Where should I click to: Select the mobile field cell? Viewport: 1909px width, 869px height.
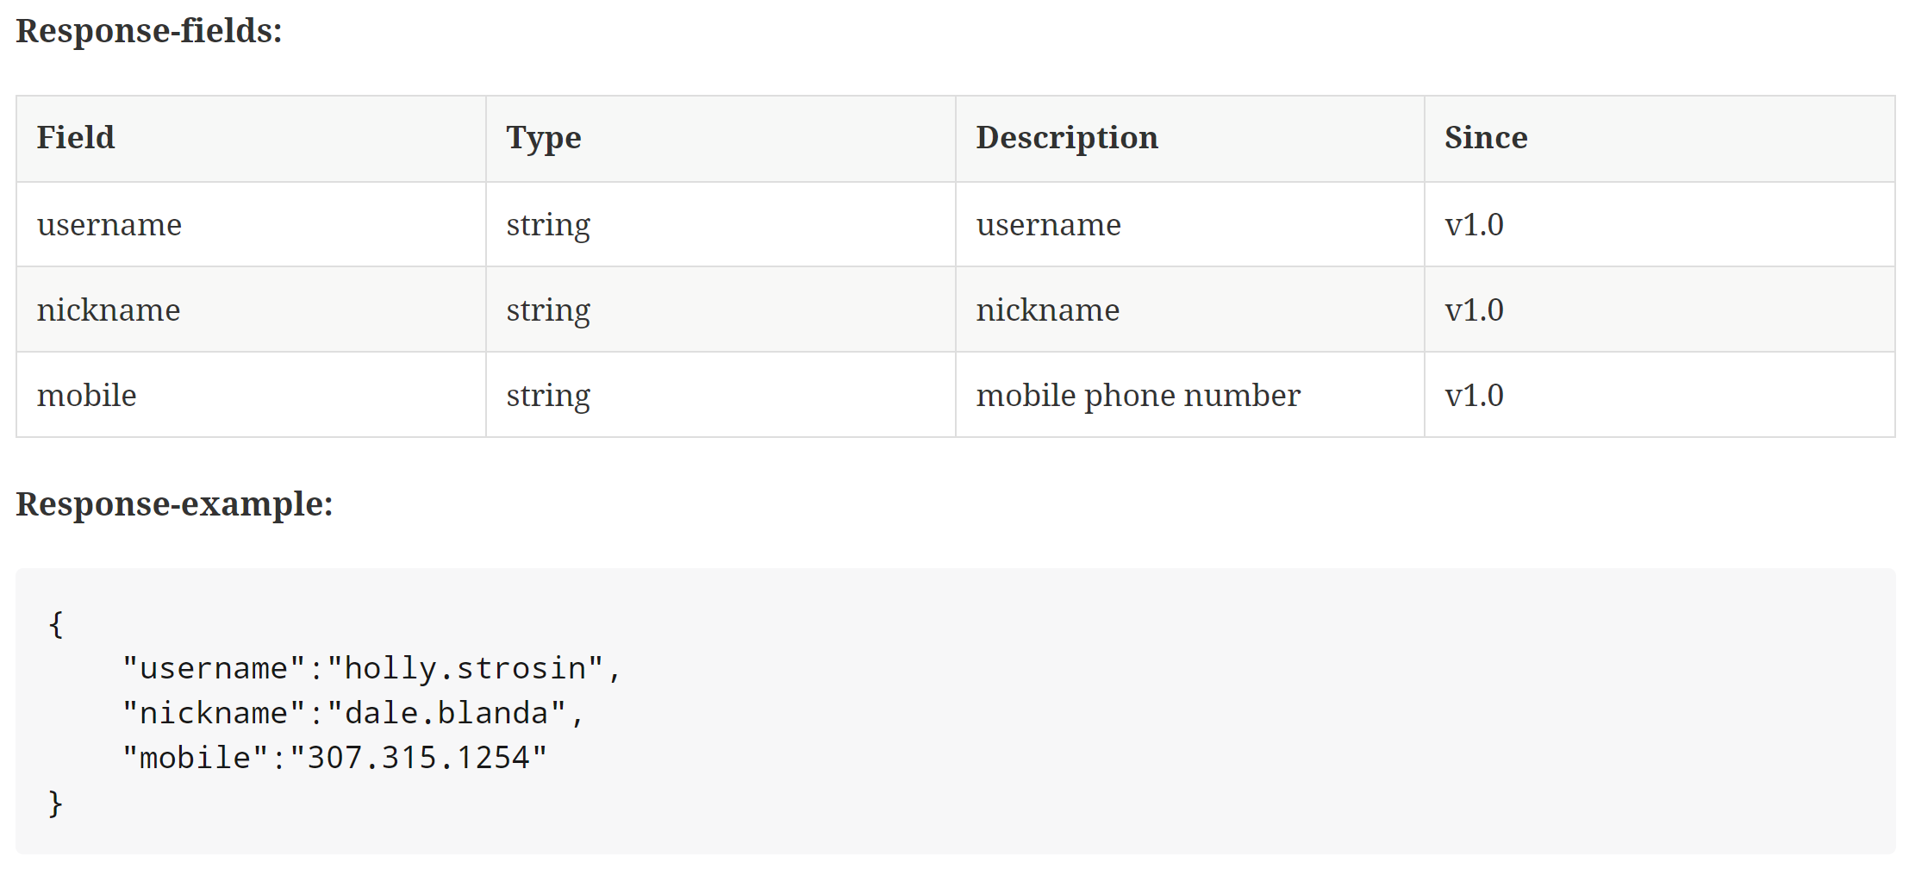(251, 395)
